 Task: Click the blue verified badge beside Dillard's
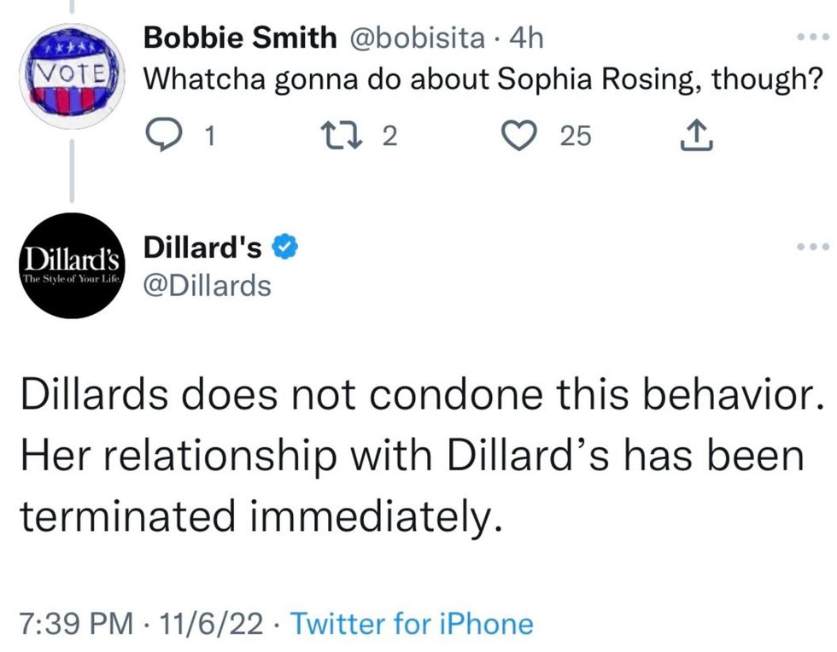click(x=284, y=248)
